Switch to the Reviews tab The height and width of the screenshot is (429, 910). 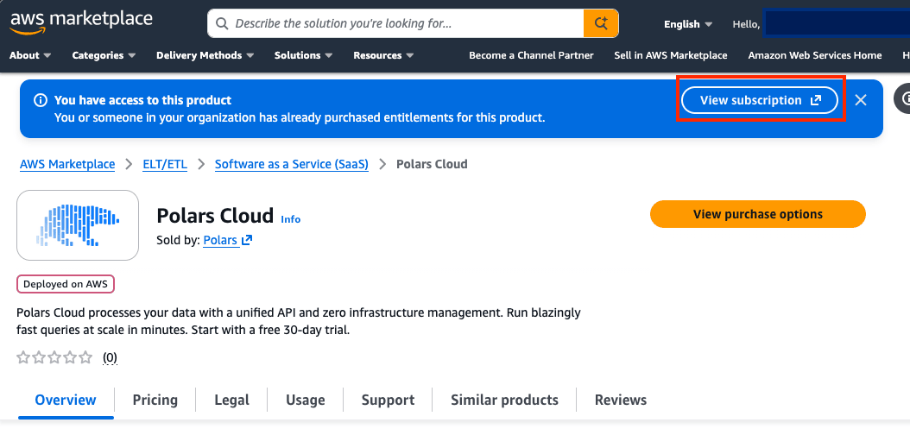pos(621,400)
